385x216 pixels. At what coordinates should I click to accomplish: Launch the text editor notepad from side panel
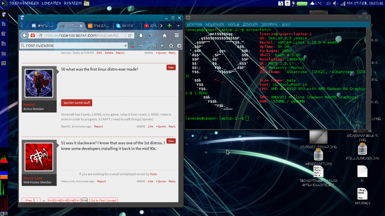click(4, 34)
